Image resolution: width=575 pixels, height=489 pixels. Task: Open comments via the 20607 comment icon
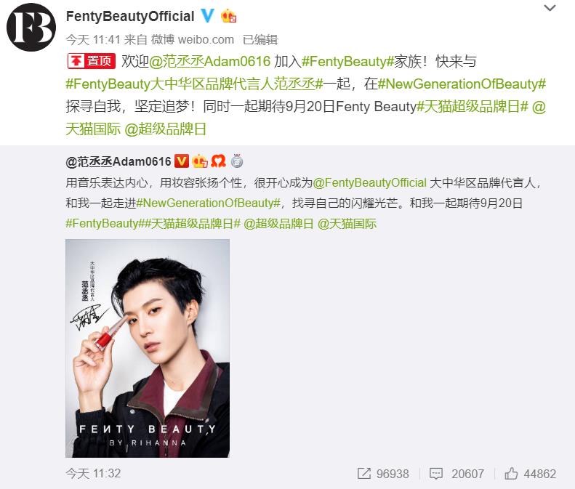point(436,473)
